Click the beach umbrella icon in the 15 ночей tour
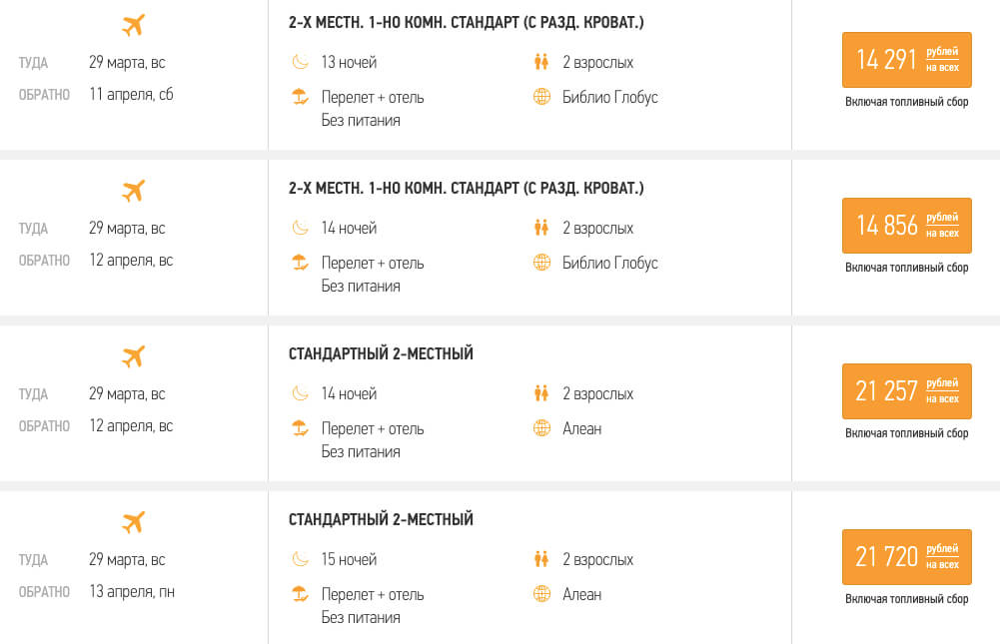This screenshot has height=644, width=1000. tap(300, 594)
